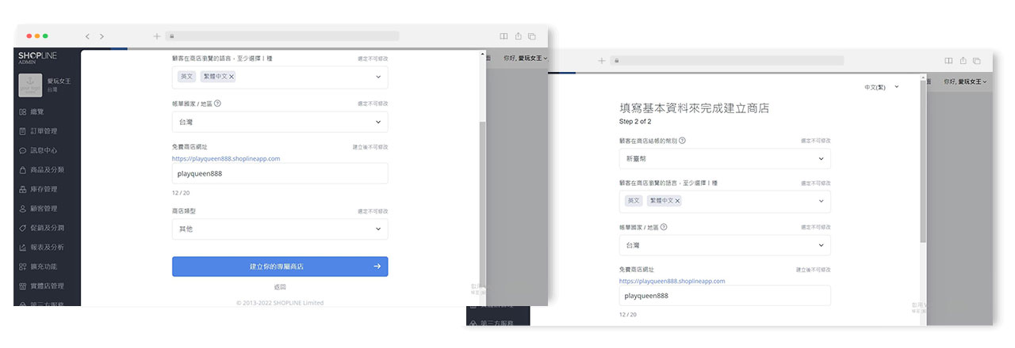Image resolution: width=1015 pixels, height=348 pixels.
Task: Expand 台灣 country dropdown in right window
Action: click(822, 245)
